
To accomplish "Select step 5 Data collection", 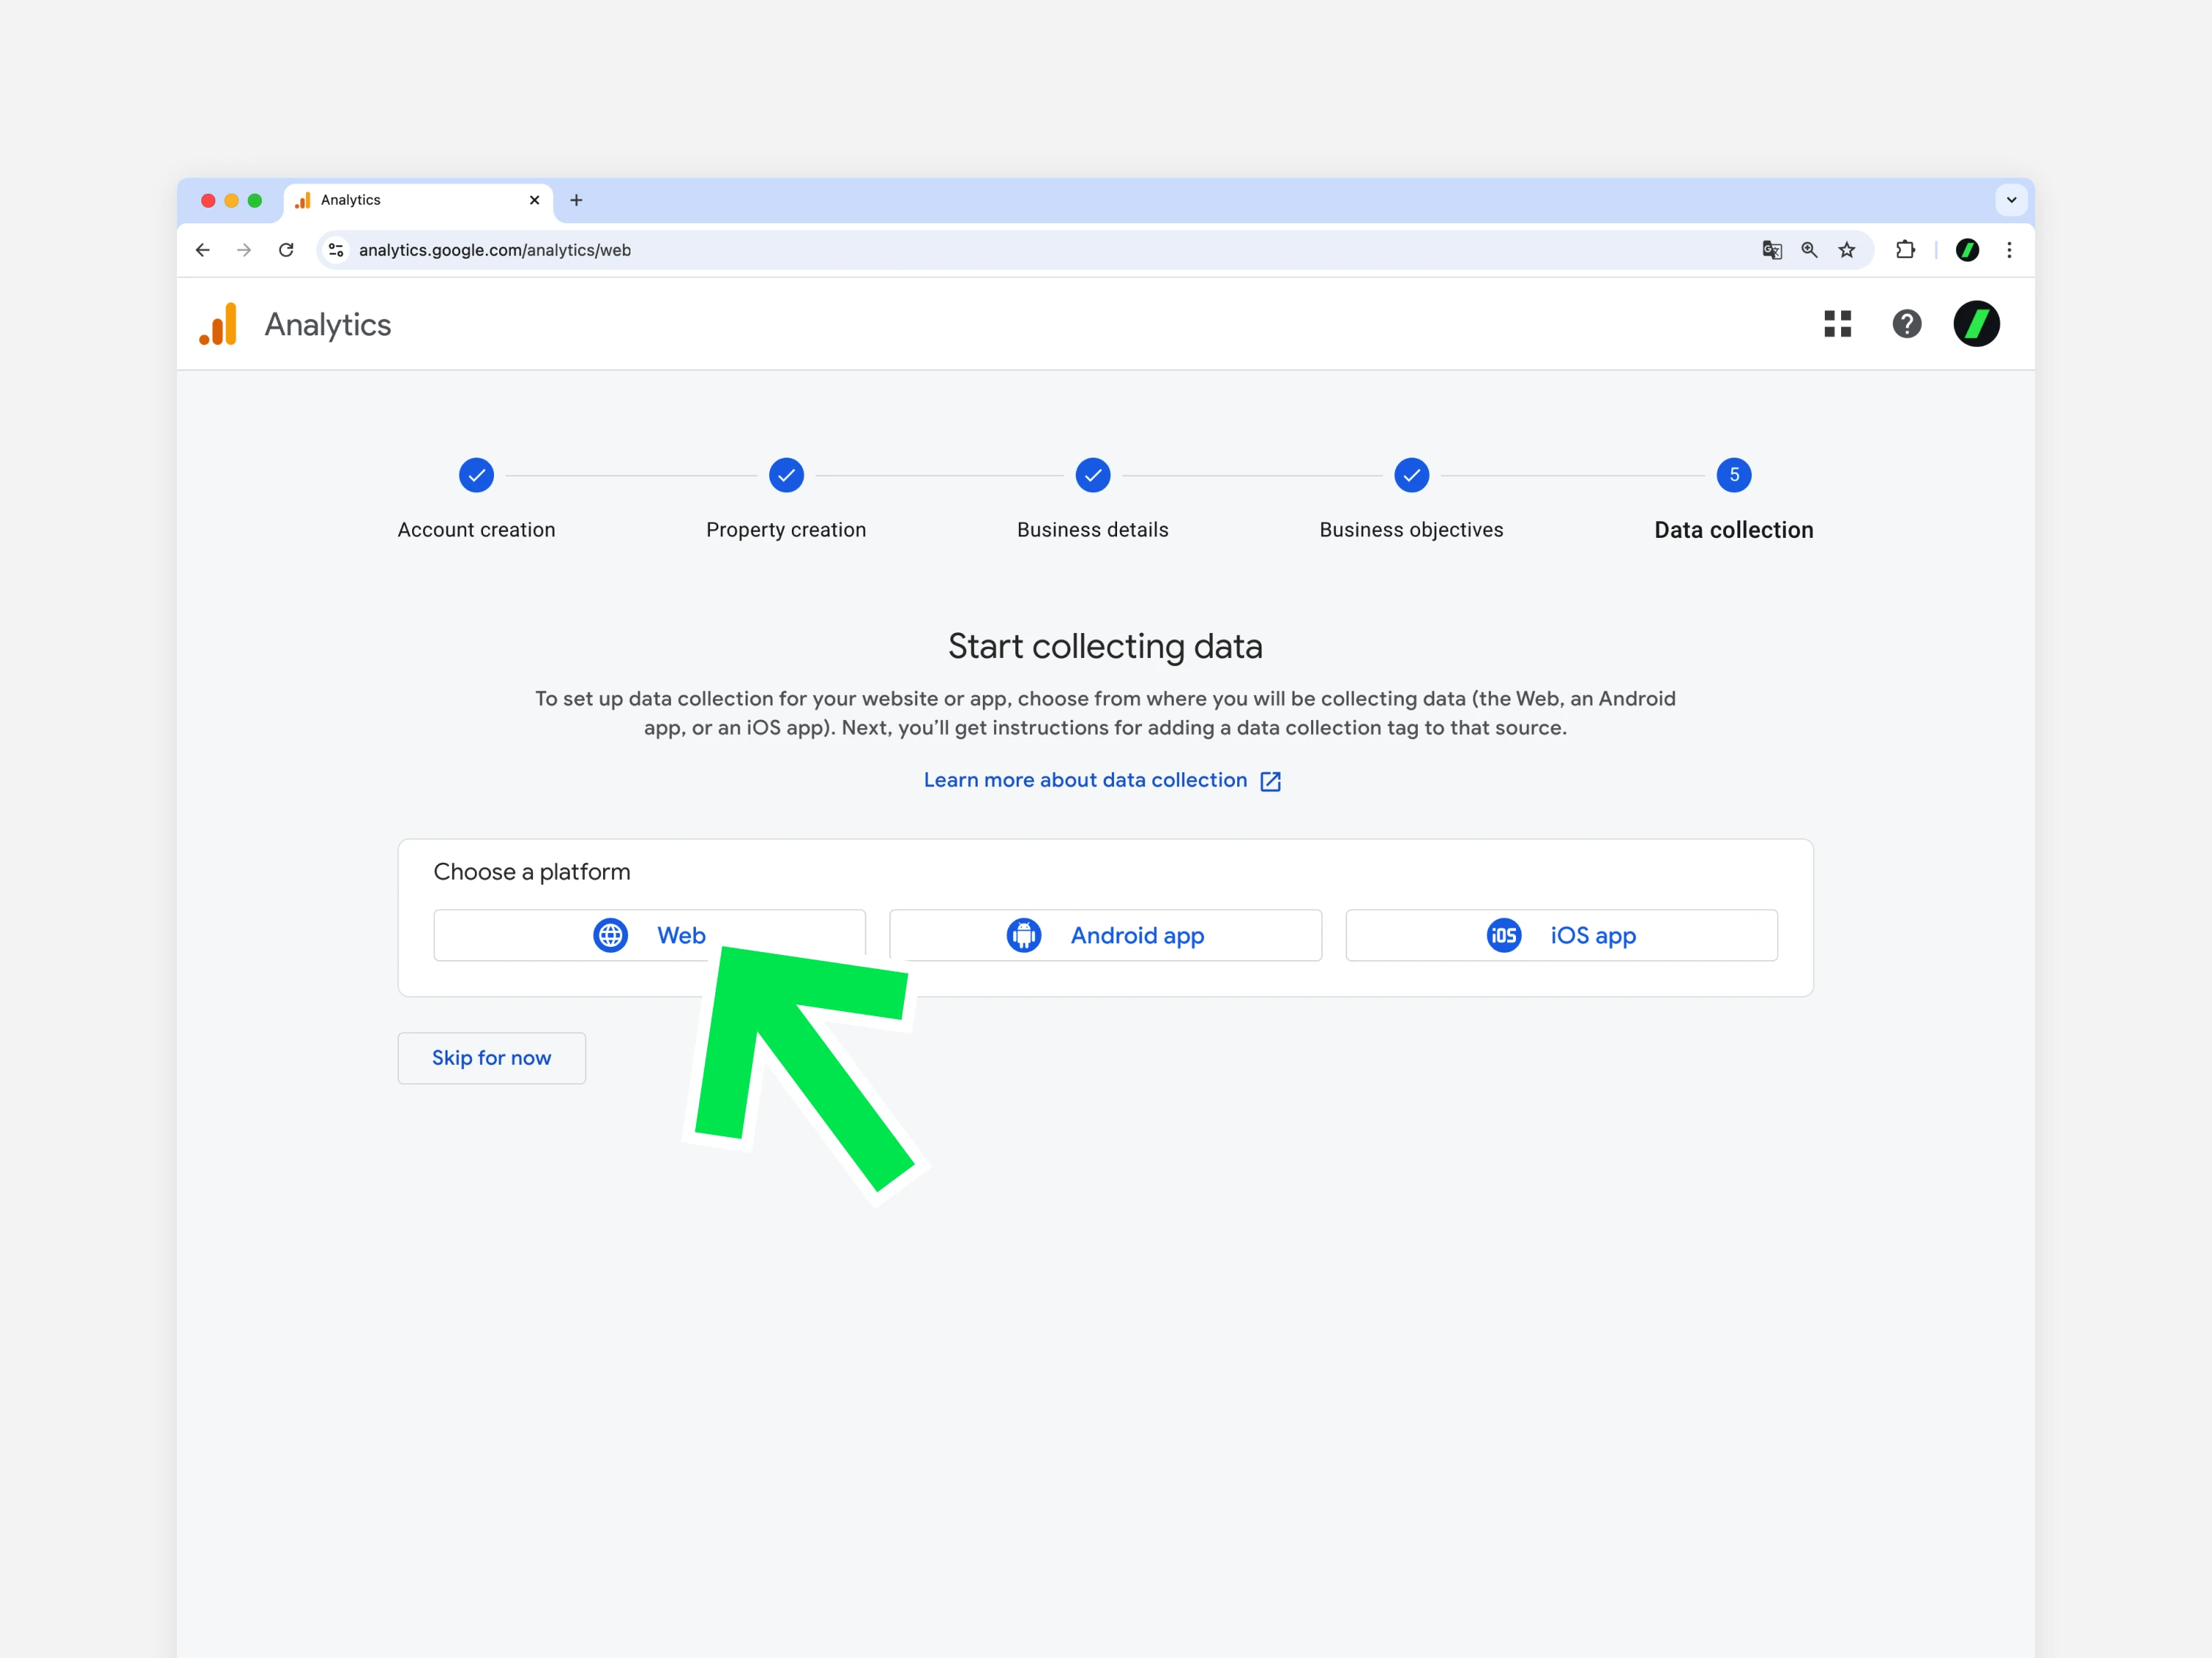I will click(1733, 500).
